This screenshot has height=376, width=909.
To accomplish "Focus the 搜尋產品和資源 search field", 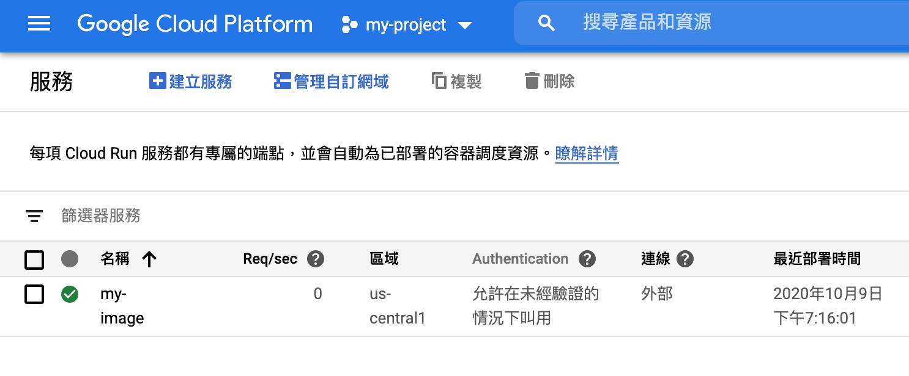I will pos(711,23).
